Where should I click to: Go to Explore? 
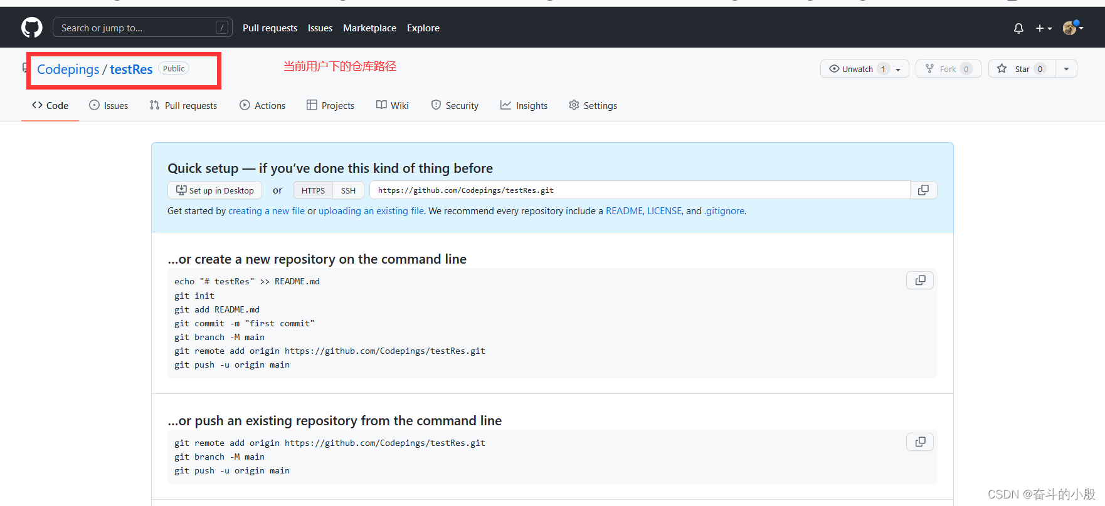click(423, 28)
